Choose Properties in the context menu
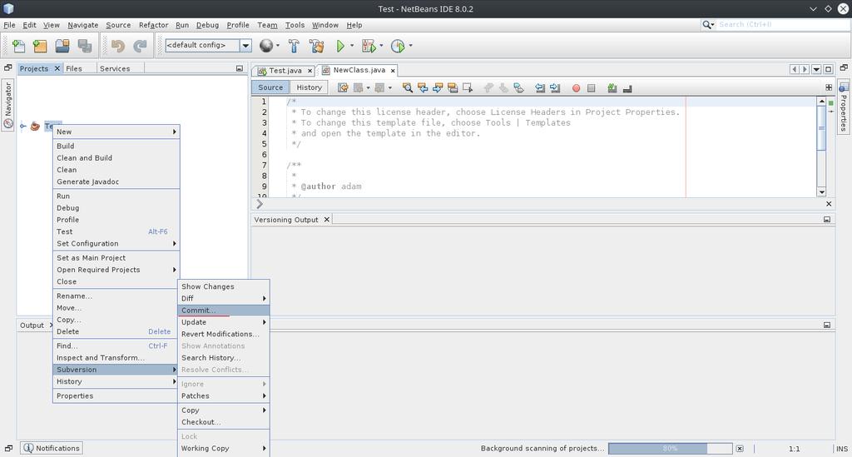This screenshot has height=457, width=852. pyautogui.click(x=116, y=396)
